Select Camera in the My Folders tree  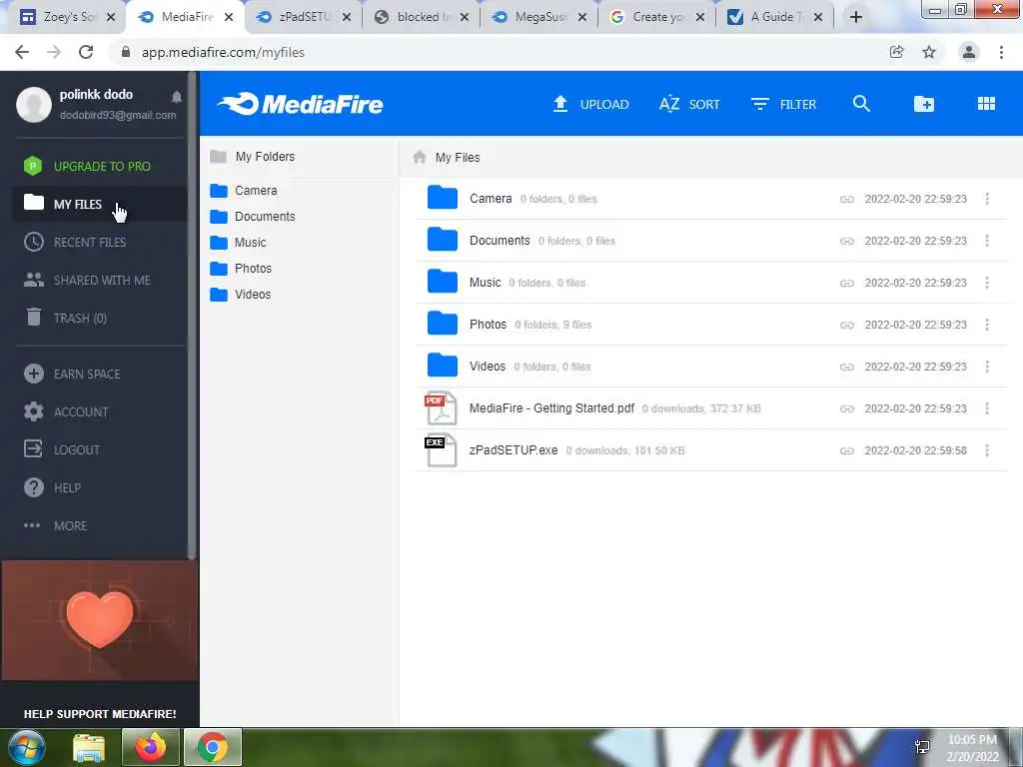tap(244, 191)
